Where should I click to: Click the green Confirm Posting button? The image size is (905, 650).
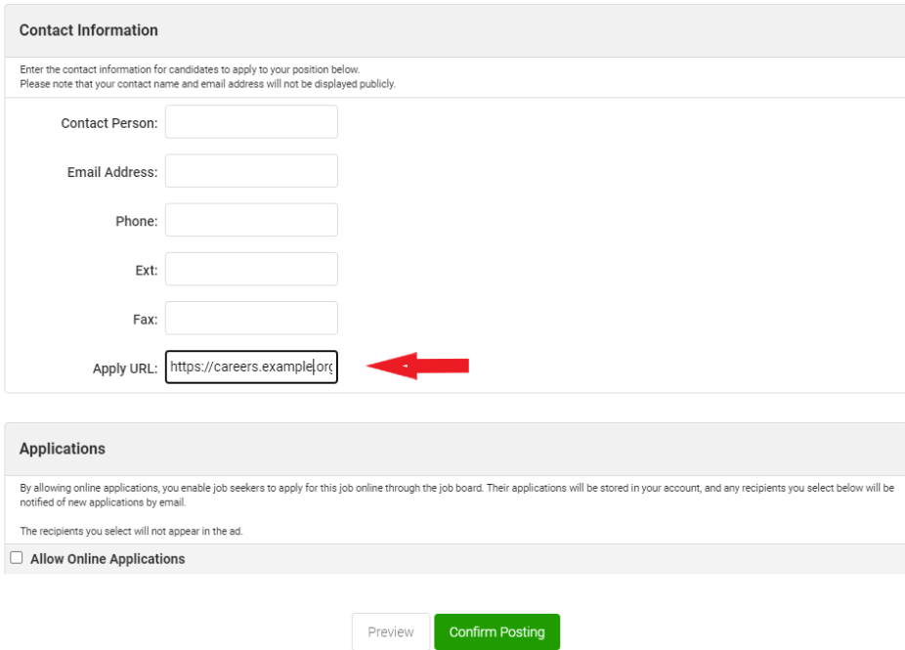496,632
